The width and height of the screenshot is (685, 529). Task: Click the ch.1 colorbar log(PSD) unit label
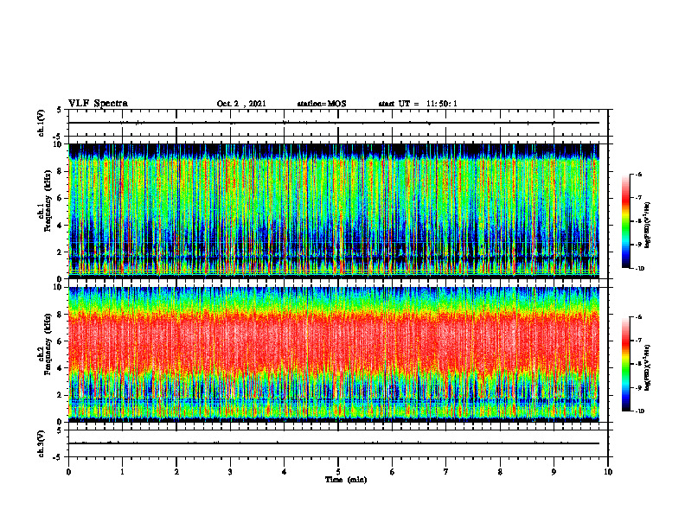(648, 225)
